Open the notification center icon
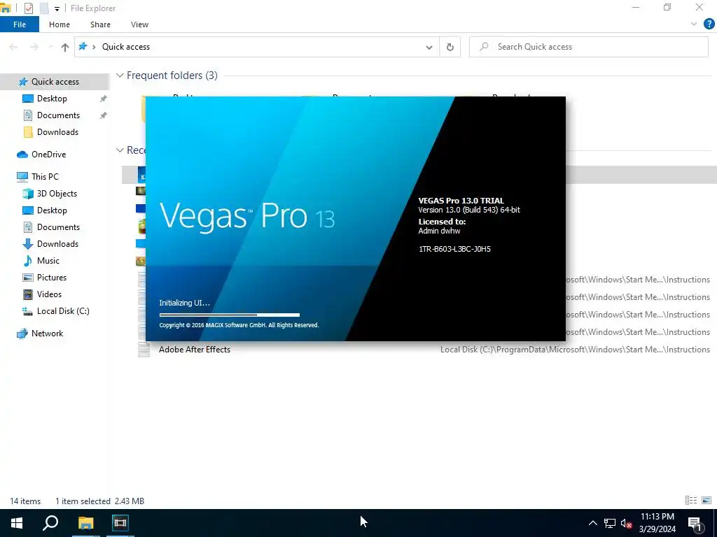Image resolution: width=717 pixels, height=537 pixels. pyautogui.click(x=695, y=524)
